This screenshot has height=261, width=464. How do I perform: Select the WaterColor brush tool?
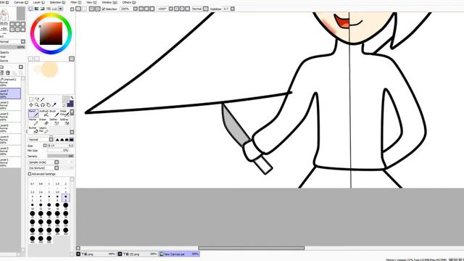64,113
